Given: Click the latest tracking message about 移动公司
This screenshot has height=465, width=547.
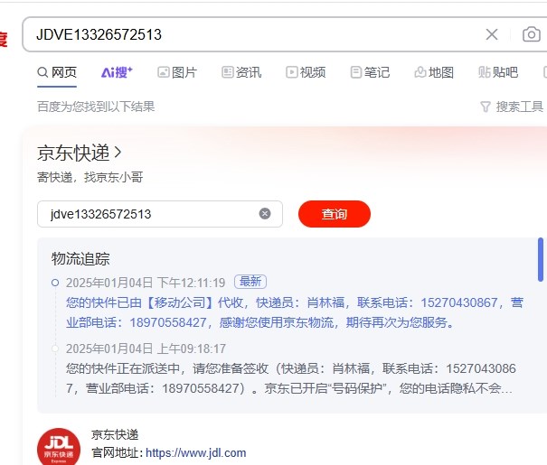Looking at the screenshot, I should pyautogui.click(x=295, y=312).
